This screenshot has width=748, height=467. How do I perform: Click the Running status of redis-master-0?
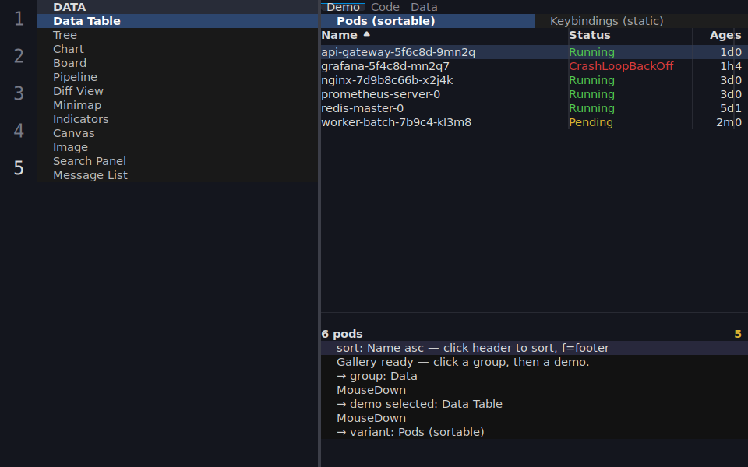tap(591, 108)
